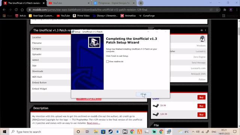Open the setup installer taskbar icon
Viewport: 240px width, 135px height.
(x=169, y=132)
